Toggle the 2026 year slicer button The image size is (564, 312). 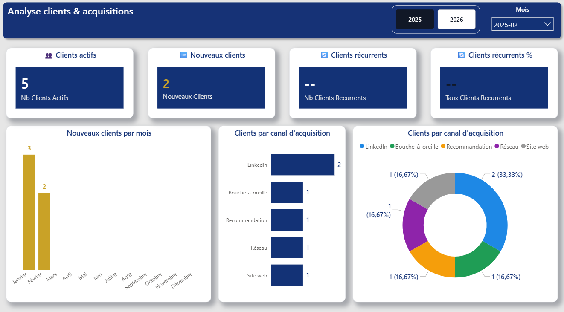(x=456, y=19)
